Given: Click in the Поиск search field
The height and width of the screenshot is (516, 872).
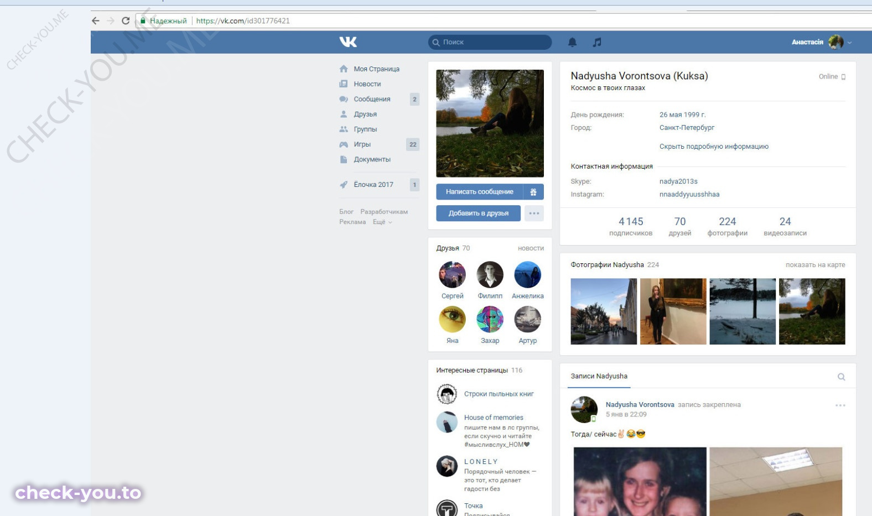Looking at the screenshot, I should tap(490, 42).
